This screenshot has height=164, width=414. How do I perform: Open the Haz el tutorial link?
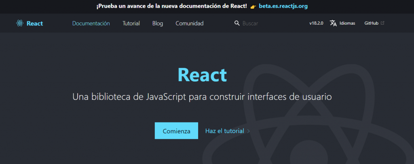[224, 131]
